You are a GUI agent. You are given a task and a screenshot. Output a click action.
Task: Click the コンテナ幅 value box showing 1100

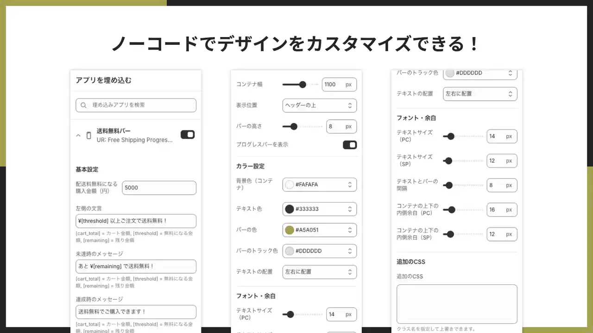(339, 85)
